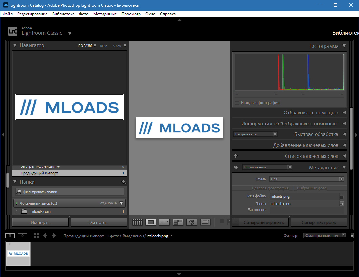
Task: Open the Стиль dropdown set to Нет
Action: pos(306,179)
